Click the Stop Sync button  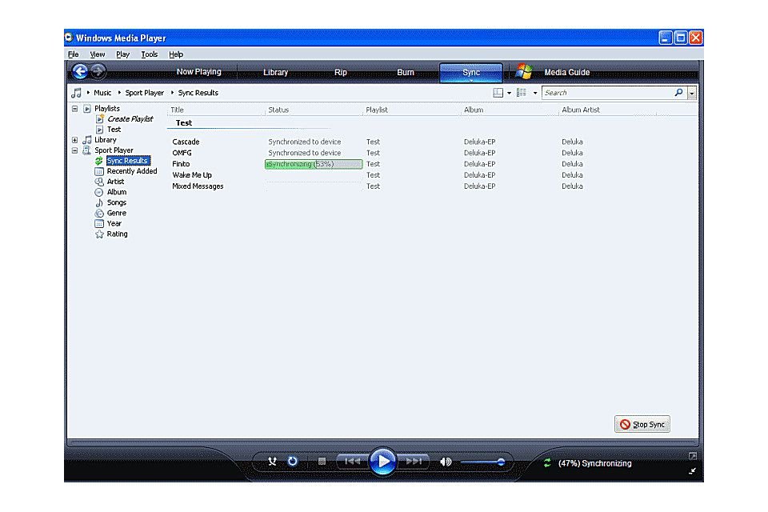point(642,424)
